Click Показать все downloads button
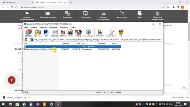This screenshot has height=107, width=190. (x=178, y=97)
